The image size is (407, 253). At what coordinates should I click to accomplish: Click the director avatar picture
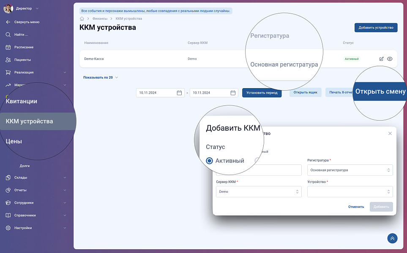point(8,8)
